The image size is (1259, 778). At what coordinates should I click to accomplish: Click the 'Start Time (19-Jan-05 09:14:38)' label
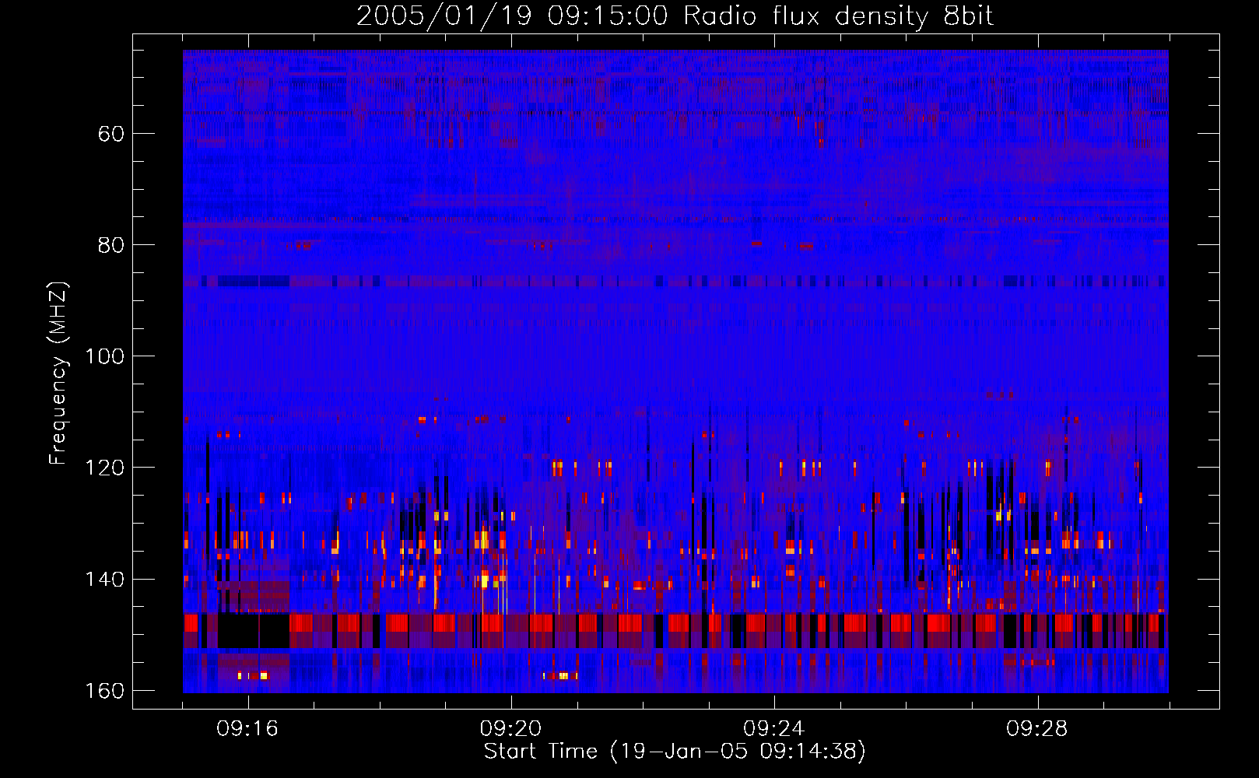(x=675, y=752)
